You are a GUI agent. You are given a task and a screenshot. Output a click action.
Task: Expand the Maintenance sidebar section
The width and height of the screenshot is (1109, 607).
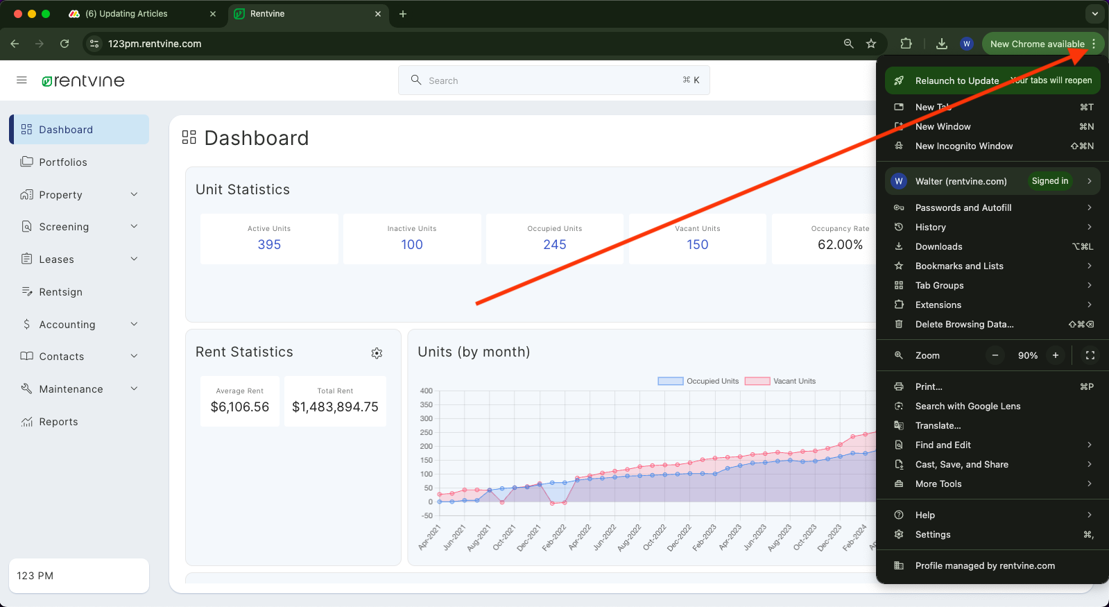pyautogui.click(x=79, y=389)
